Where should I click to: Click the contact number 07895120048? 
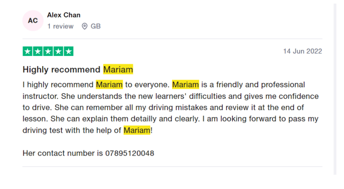[129, 153]
